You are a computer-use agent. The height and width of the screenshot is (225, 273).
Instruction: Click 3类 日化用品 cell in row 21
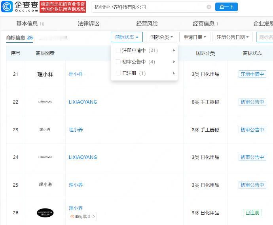(x=205, y=74)
